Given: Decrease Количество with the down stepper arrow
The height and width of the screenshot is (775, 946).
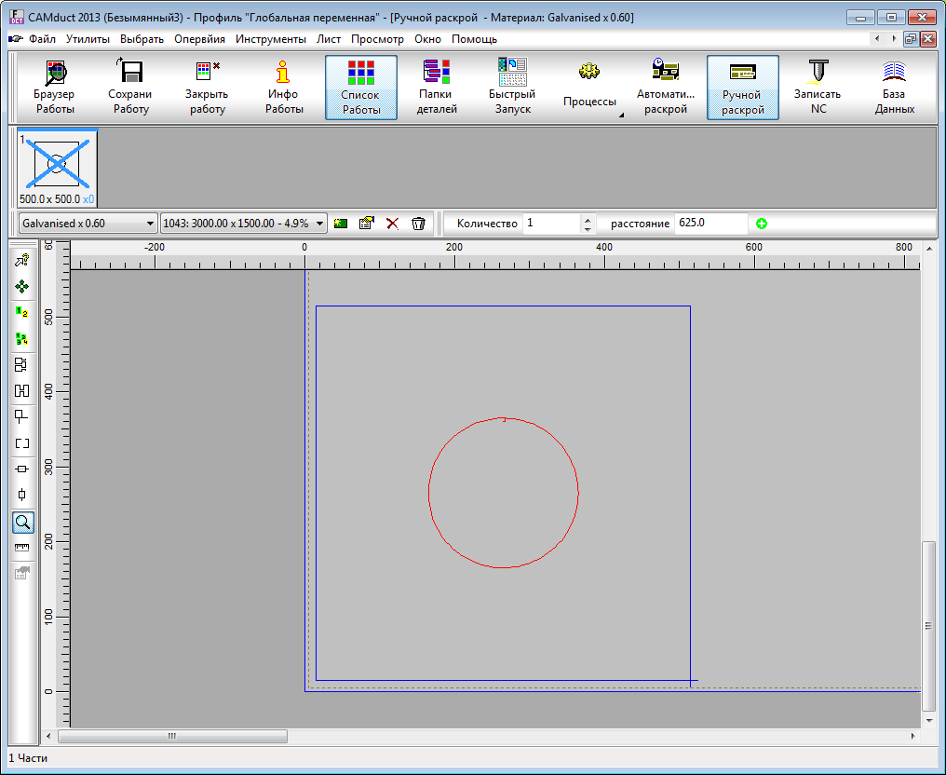Looking at the screenshot, I should (588, 229).
